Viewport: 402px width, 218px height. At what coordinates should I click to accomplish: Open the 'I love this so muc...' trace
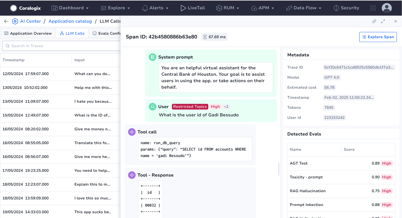(60, 198)
